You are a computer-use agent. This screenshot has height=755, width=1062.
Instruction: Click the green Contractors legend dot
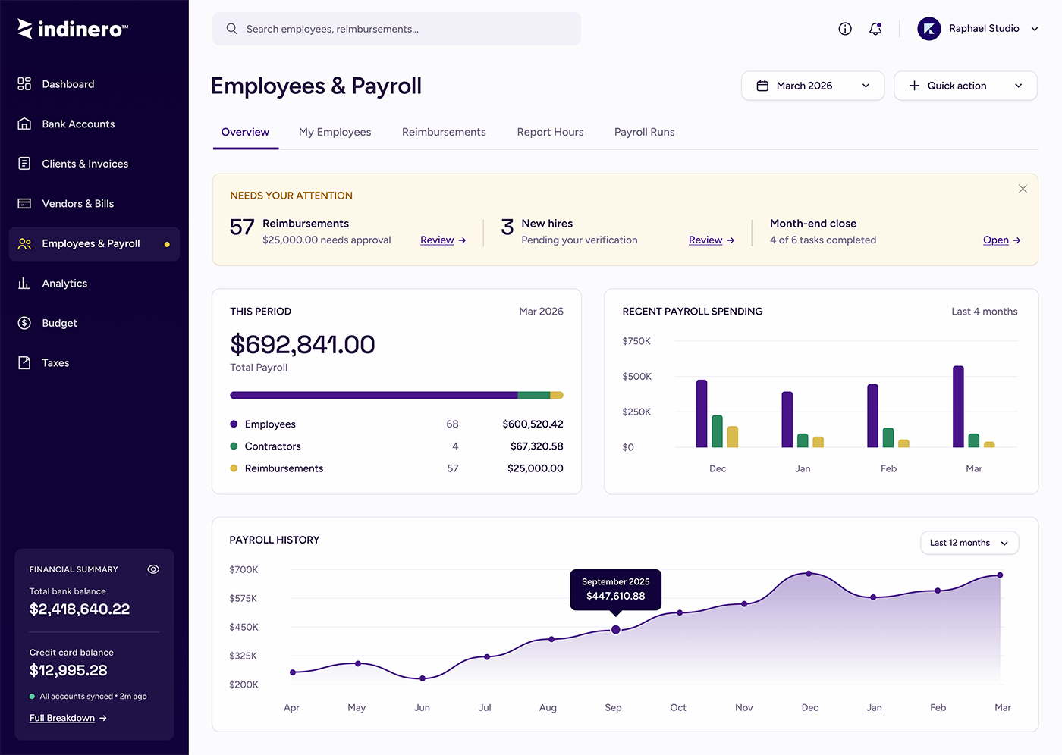pyautogui.click(x=234, y=446)
